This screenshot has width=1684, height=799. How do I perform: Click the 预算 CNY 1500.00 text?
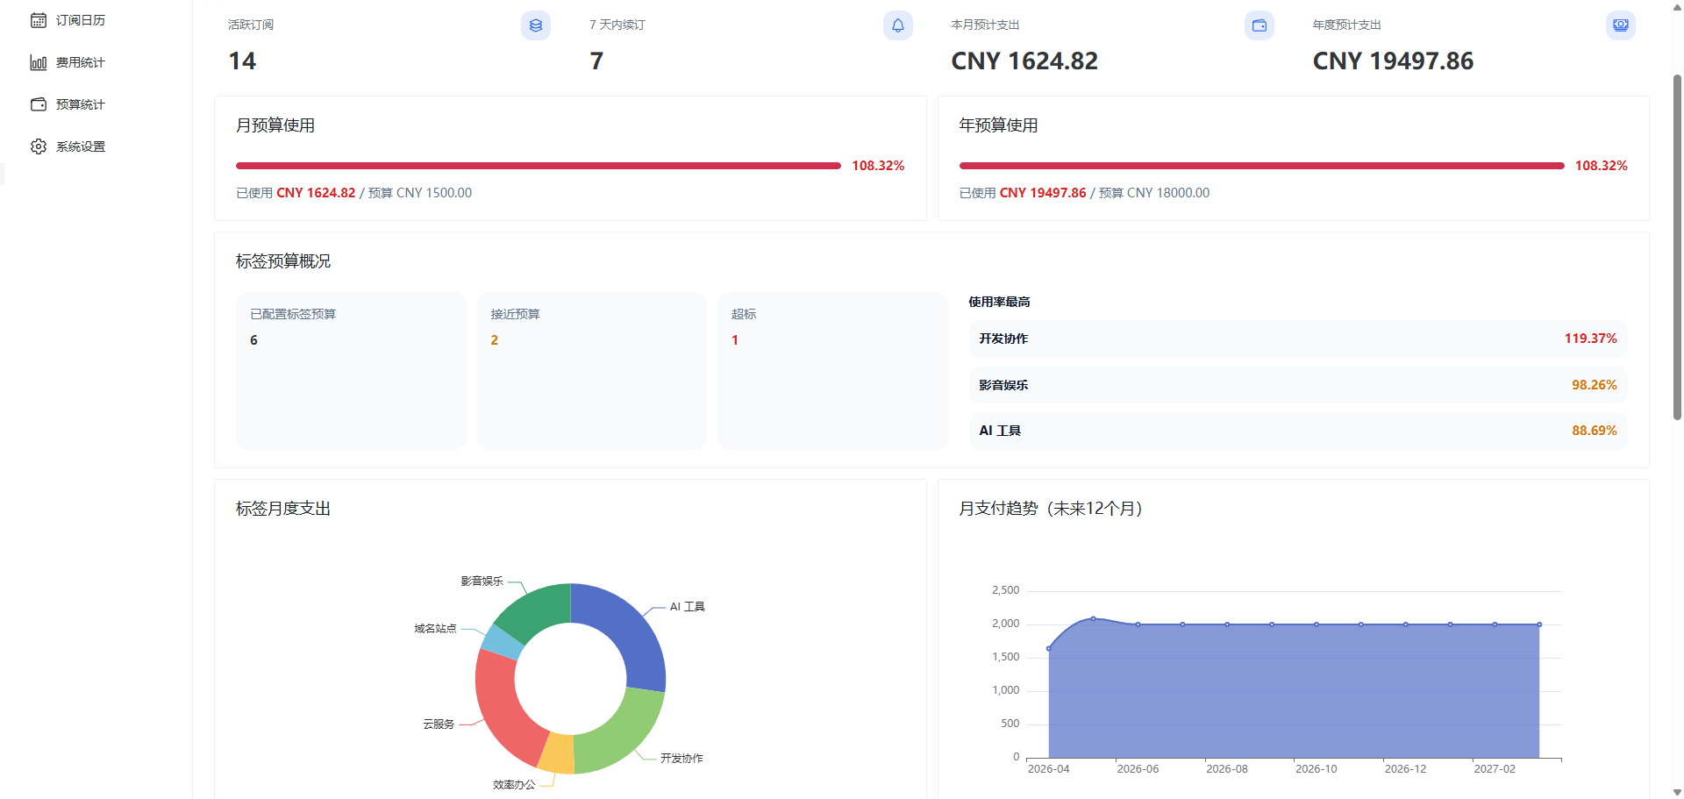click(420, 193)
